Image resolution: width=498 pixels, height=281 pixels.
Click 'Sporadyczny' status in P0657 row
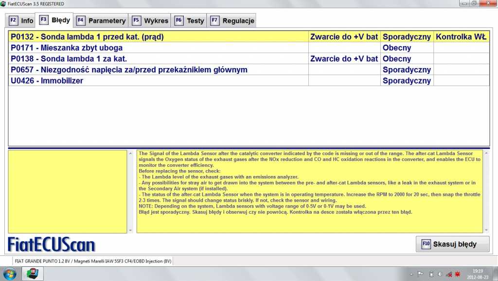point(407,70)
